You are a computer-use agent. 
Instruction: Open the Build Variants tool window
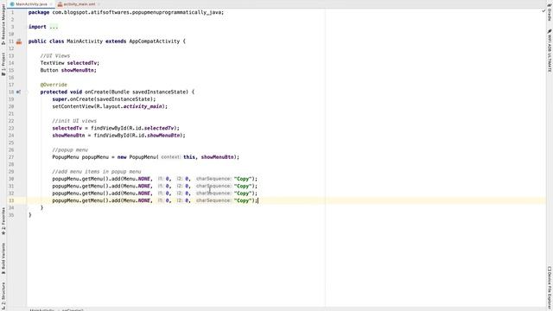click(3, 258)
